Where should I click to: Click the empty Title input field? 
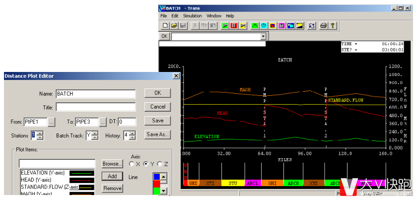pos(96,107)
